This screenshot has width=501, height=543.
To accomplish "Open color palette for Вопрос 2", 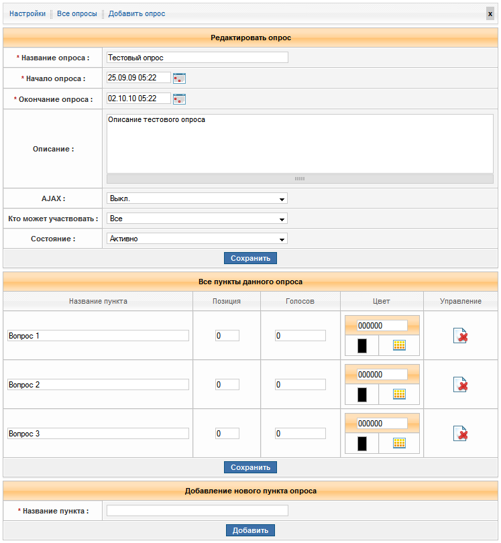I will (400, 394).
